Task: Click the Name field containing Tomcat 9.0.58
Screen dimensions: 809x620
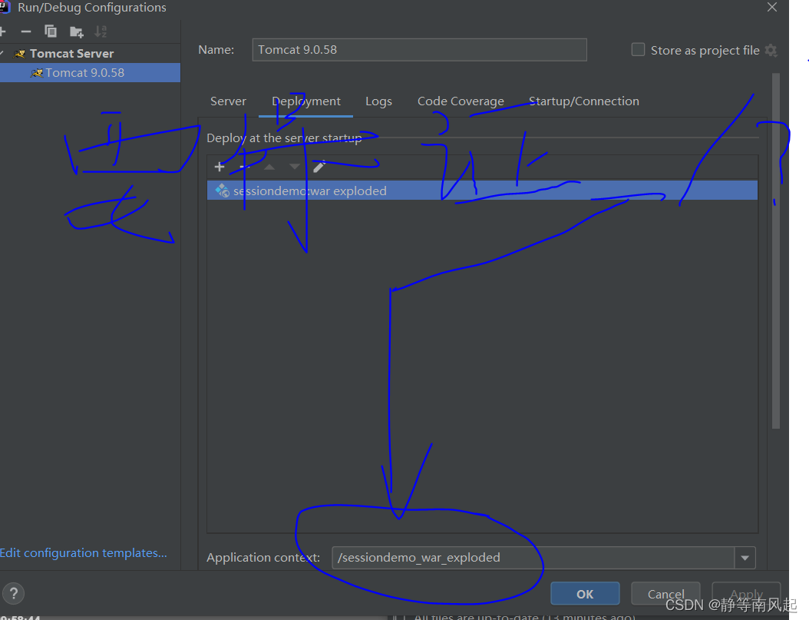Action: click(419, 50)
